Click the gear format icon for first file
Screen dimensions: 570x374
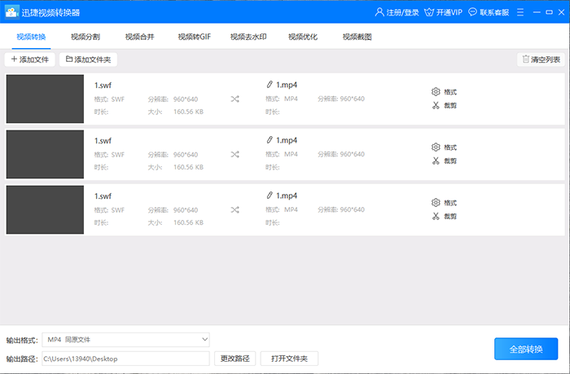436,92
